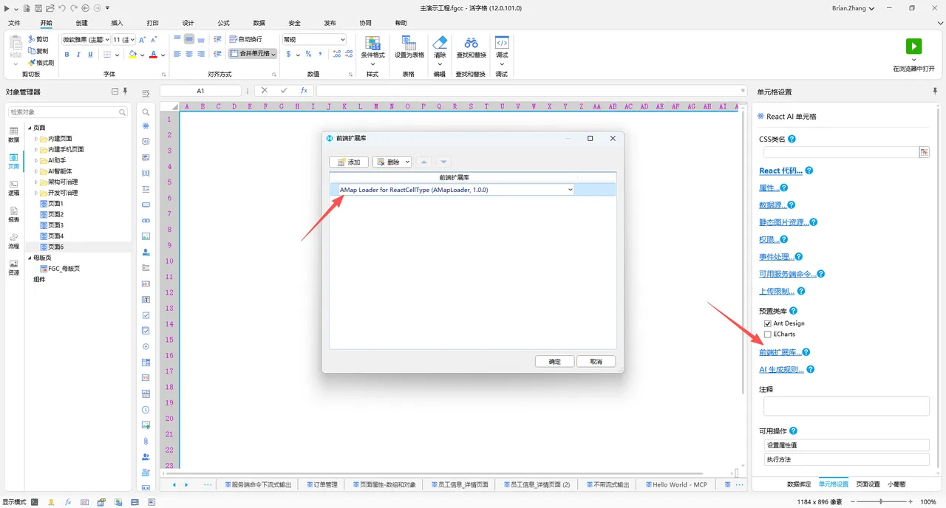Click the zoom slider in status bar
This screenshot has height=508, width=946.
click(x=881, y=502)
